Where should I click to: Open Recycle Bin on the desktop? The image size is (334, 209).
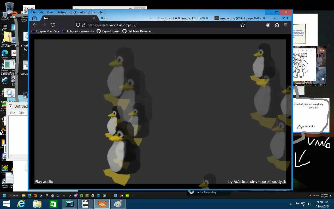(9, 11)
